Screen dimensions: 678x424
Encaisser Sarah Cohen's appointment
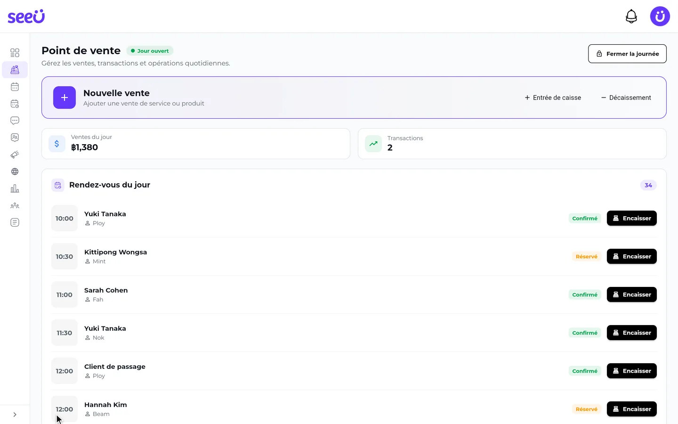pos(632,294)
